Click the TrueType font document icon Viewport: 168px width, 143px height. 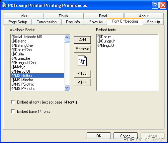point(82,61)
